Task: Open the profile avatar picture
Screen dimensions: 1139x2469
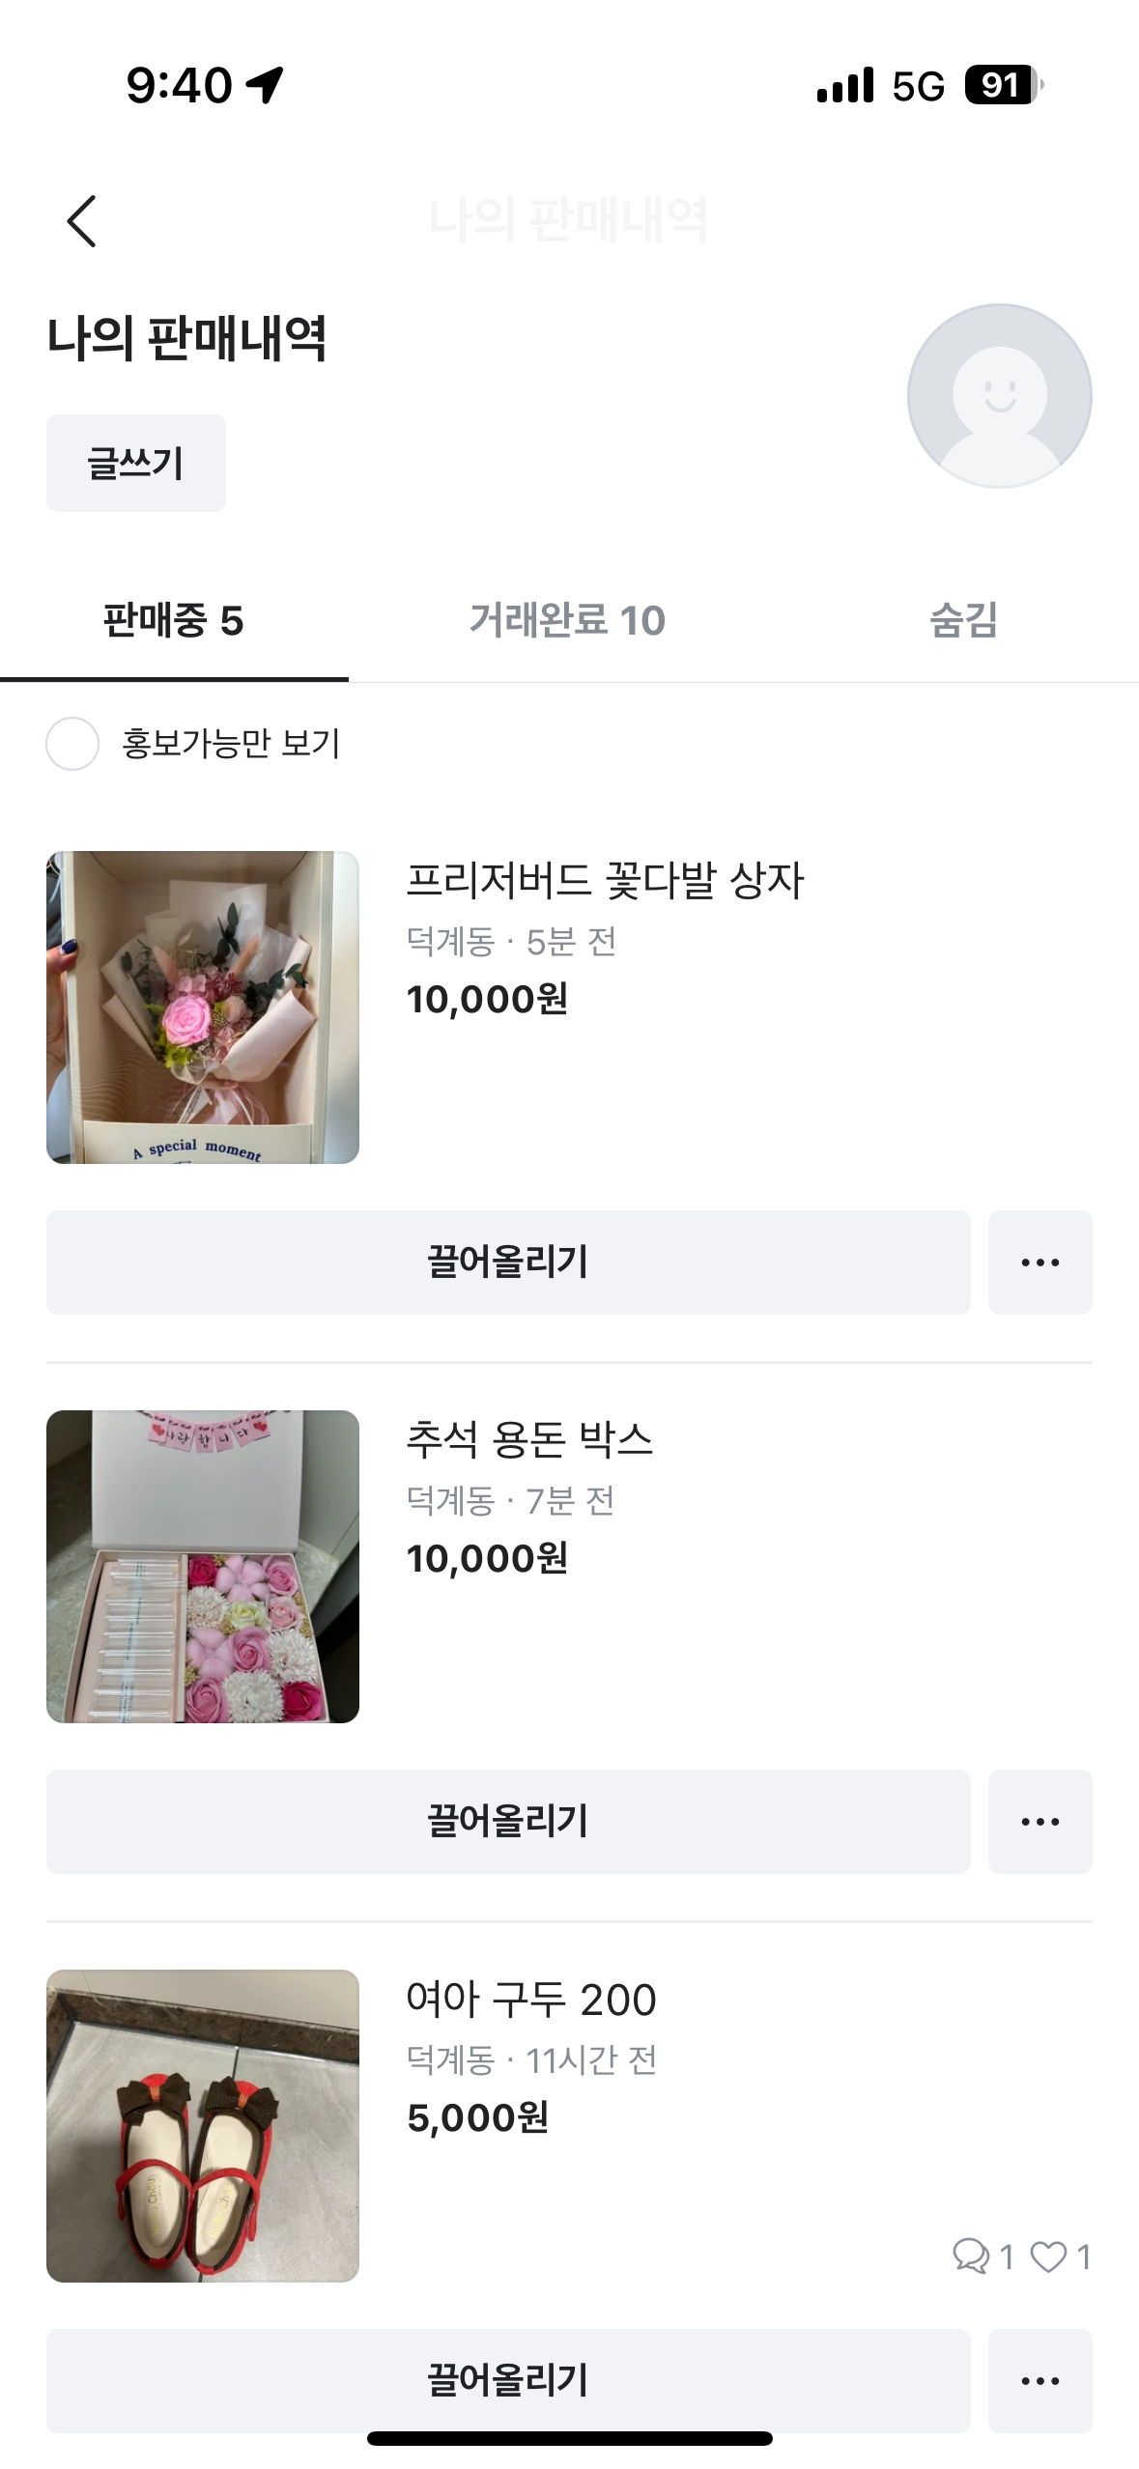Action: 999,396
